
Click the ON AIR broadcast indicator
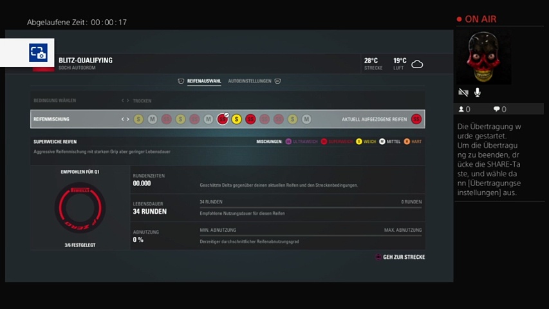[x=477, y=19]
